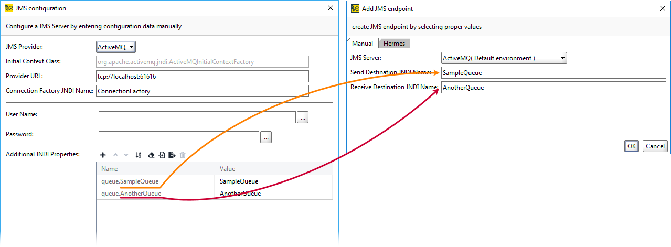Select the Manual tab

(x=363, y=44)
